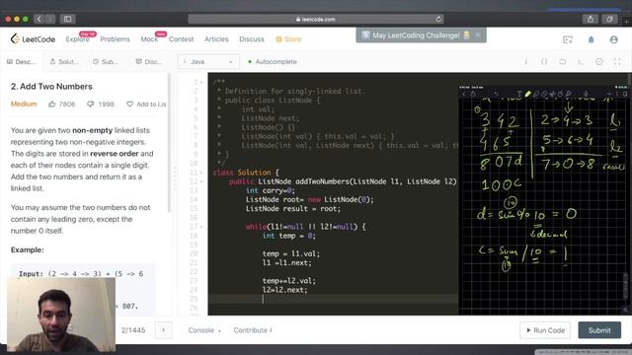Screen dimensions: 632x355
Task: Go to next problem with the arrow button
Action: coord(164,330)
